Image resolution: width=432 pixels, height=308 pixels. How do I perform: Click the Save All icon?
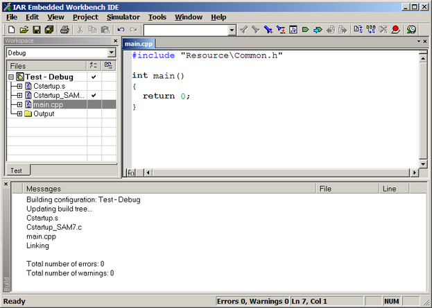(49, 29)
